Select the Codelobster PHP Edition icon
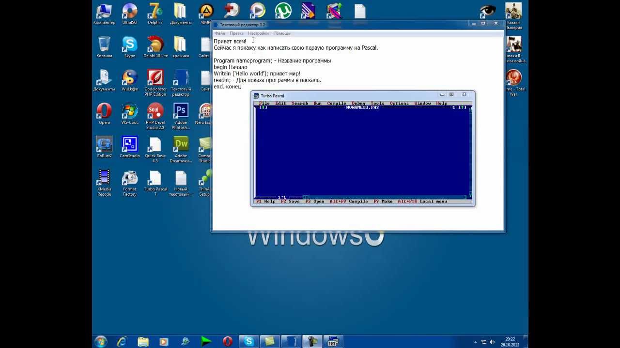 pos(155,83)
